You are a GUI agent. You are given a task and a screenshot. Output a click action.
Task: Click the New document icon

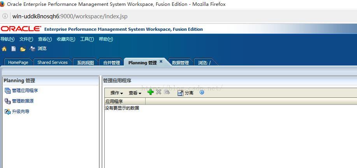14,49
